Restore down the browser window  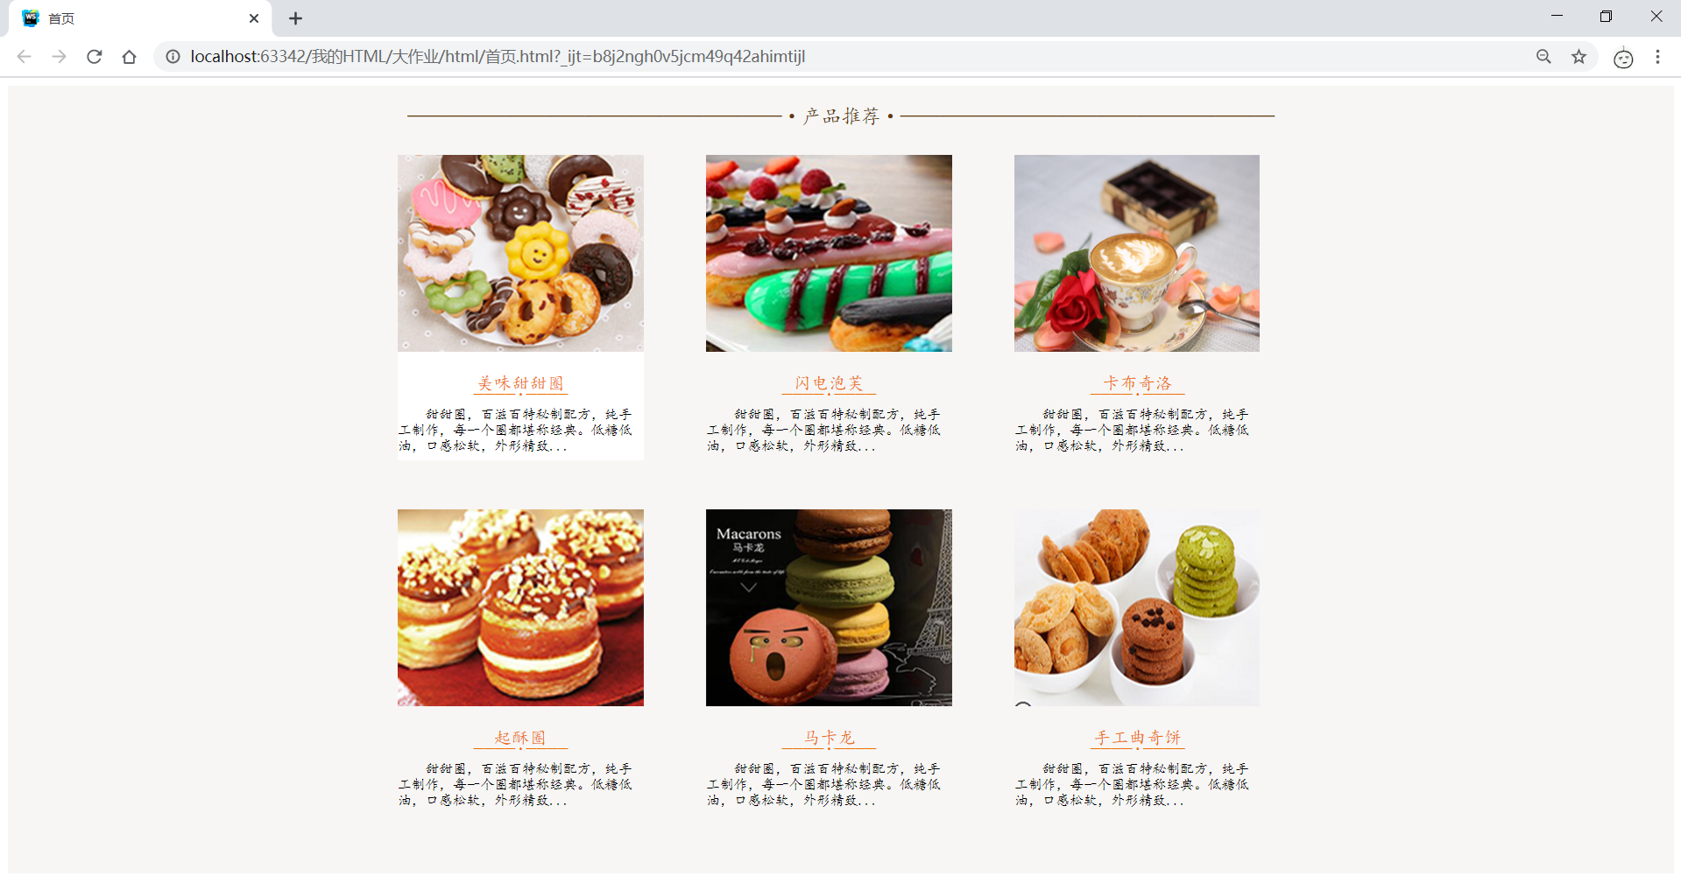(1606, 17)
